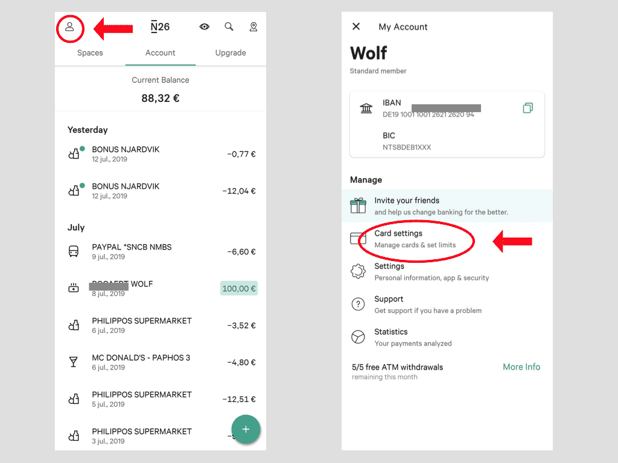This screenshot has height=463, width=618.
Task: Open Card settings menu entry
Action: [398, 238]
